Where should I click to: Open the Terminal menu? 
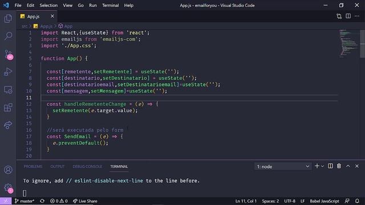pos(110,5)
